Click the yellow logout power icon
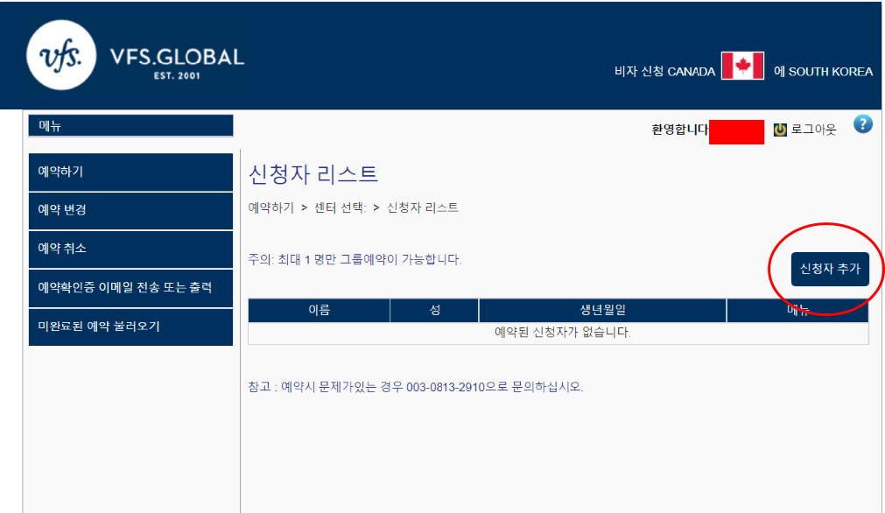 780,130
